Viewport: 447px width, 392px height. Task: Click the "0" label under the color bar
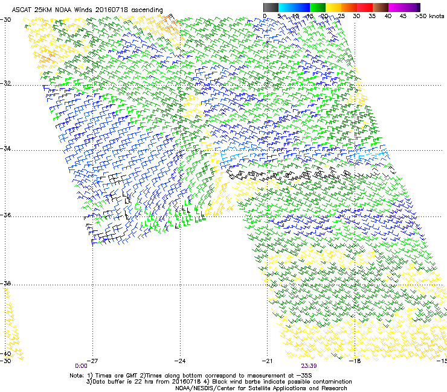(x=265, y=16)
